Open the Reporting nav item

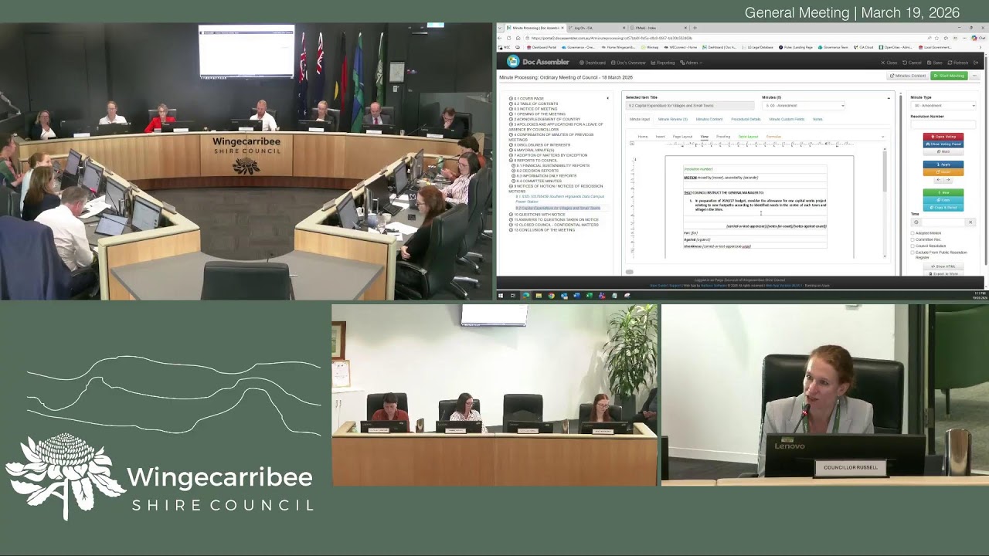(663, 63)
